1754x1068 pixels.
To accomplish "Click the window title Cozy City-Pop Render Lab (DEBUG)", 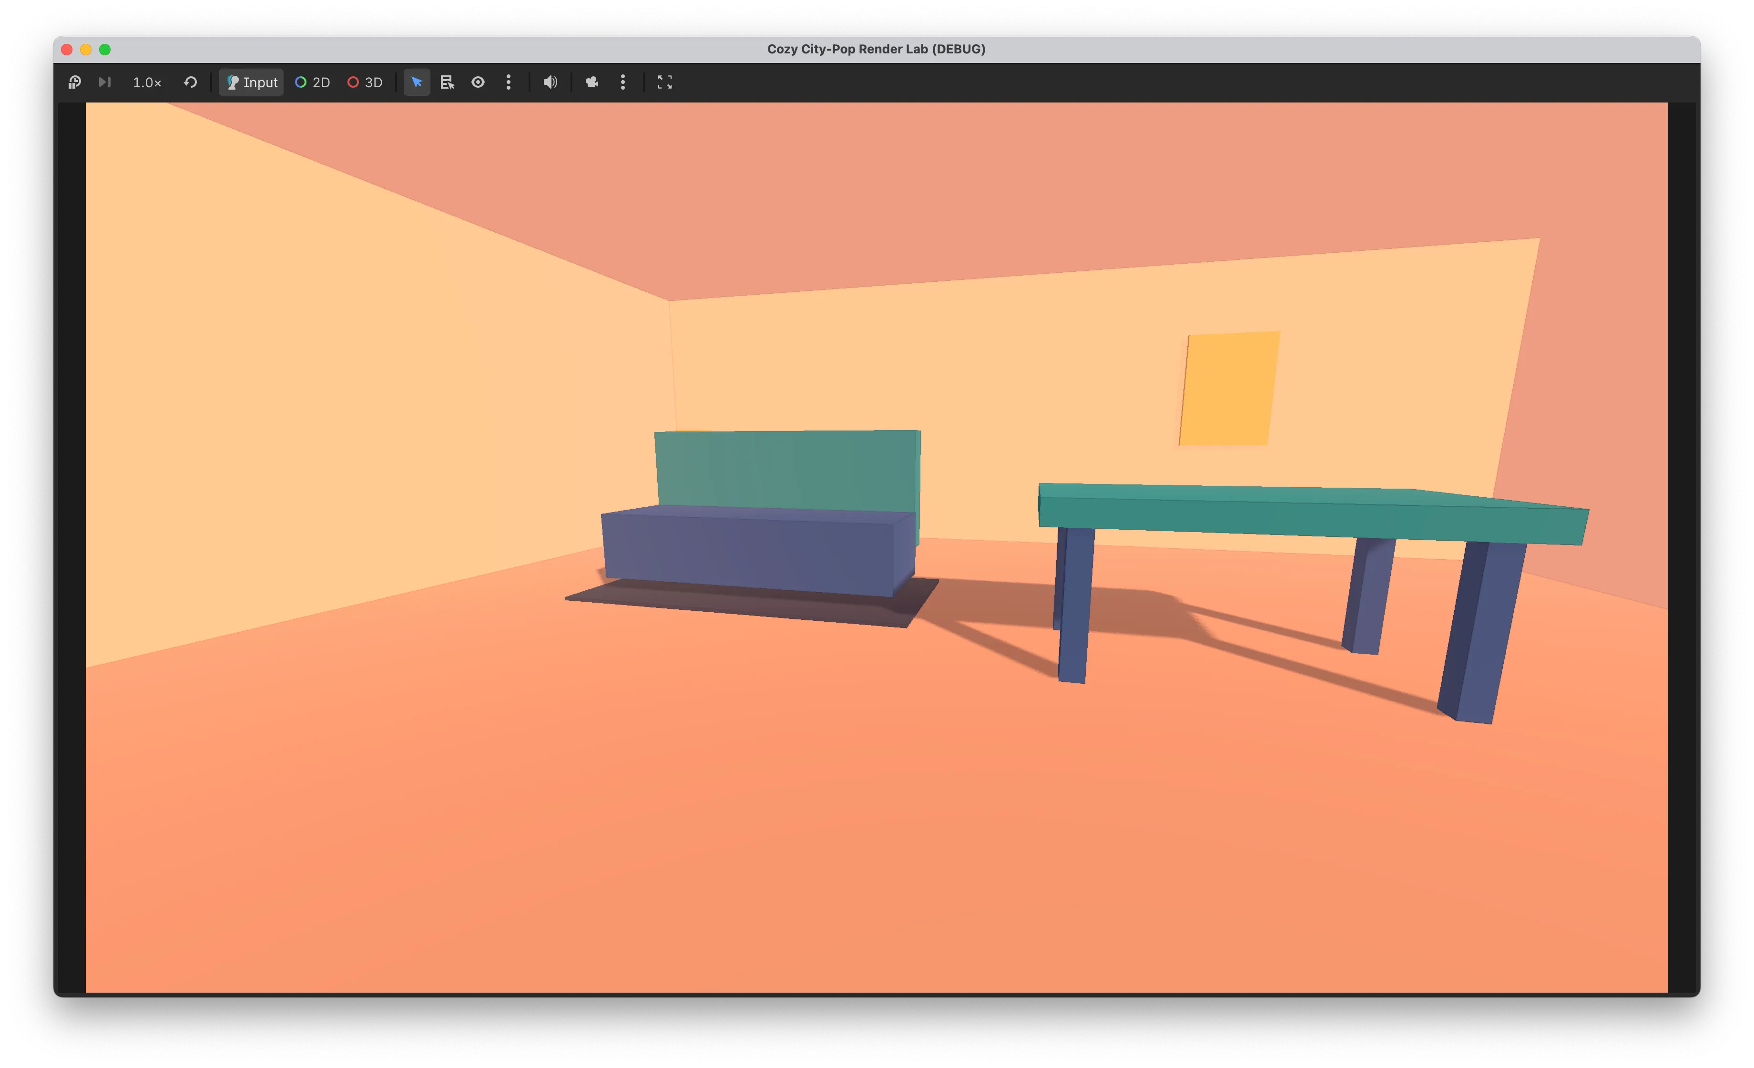I will [877, 49].
